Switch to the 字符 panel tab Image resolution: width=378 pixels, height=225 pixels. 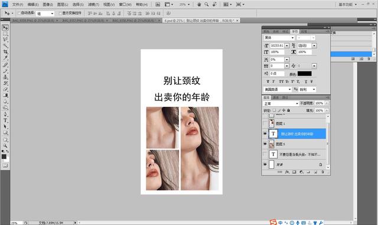click(295, 31)
